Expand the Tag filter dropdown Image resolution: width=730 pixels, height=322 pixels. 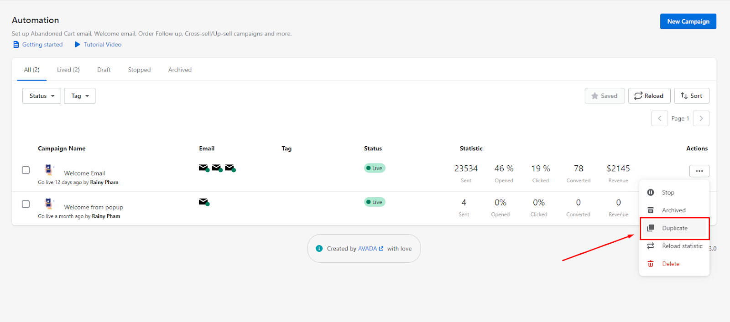[x=80, y=96]
